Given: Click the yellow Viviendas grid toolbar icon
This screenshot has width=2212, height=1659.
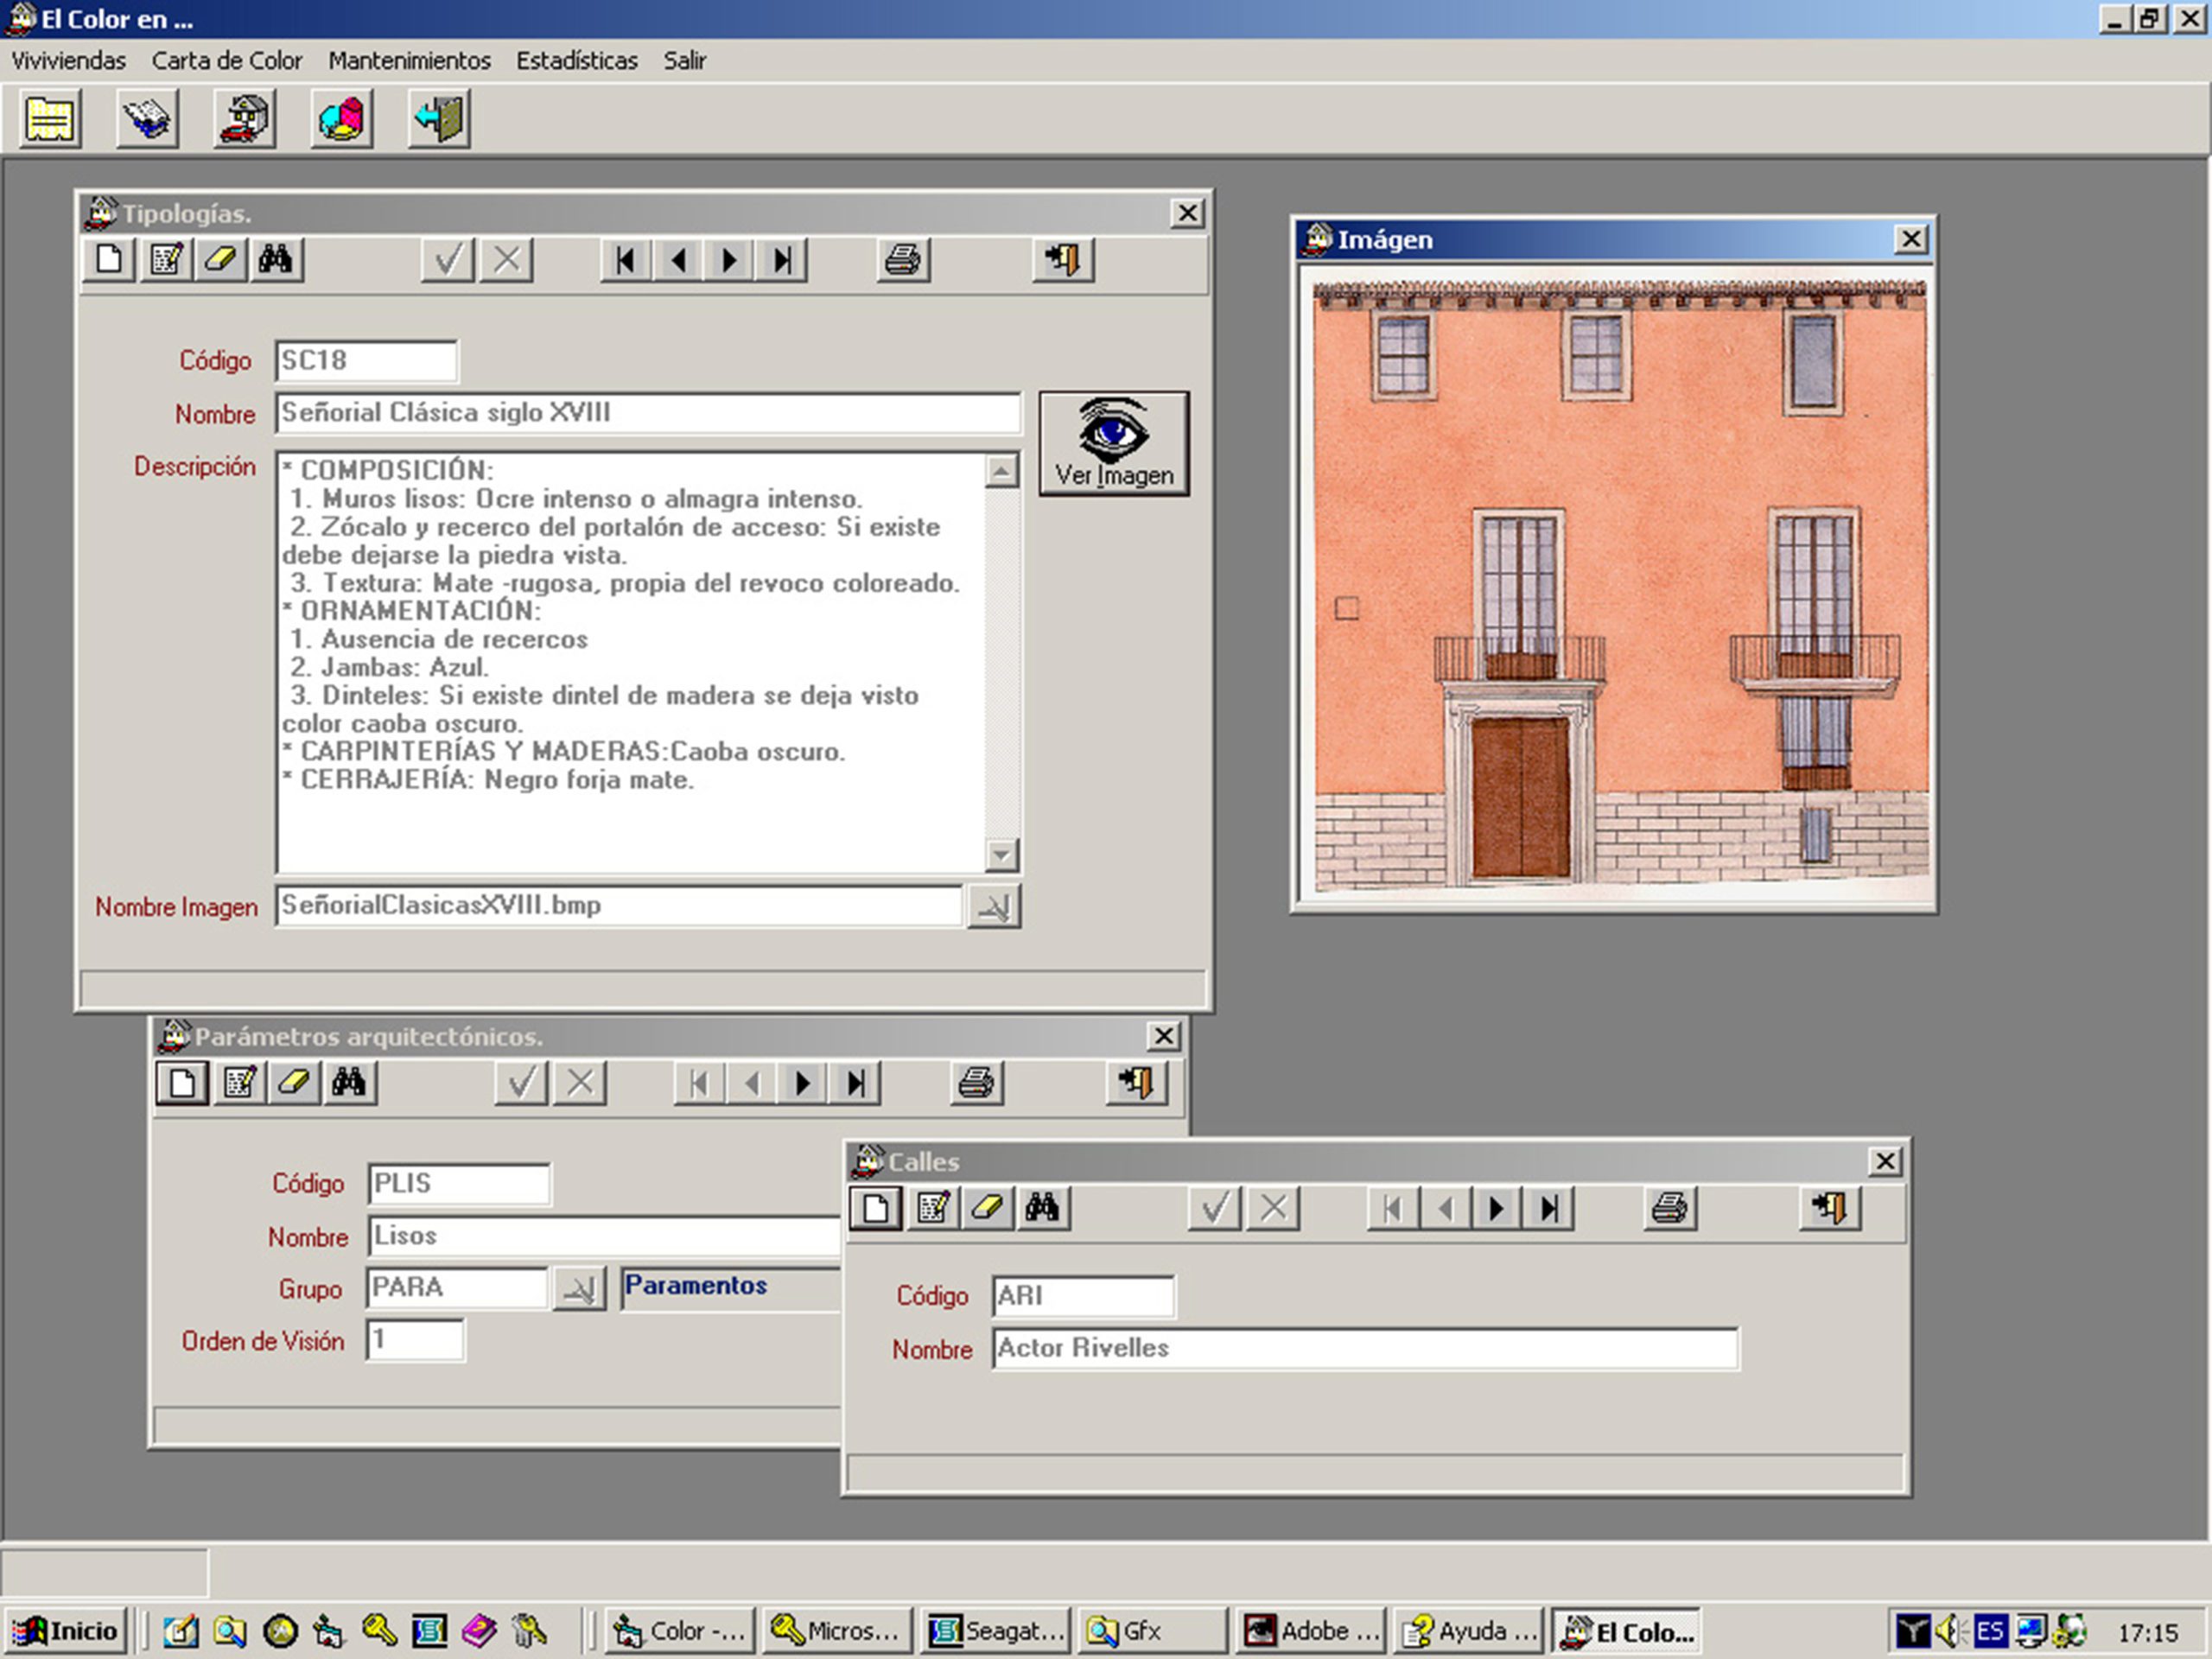Looking at the screenshot, I should (50, 120).
